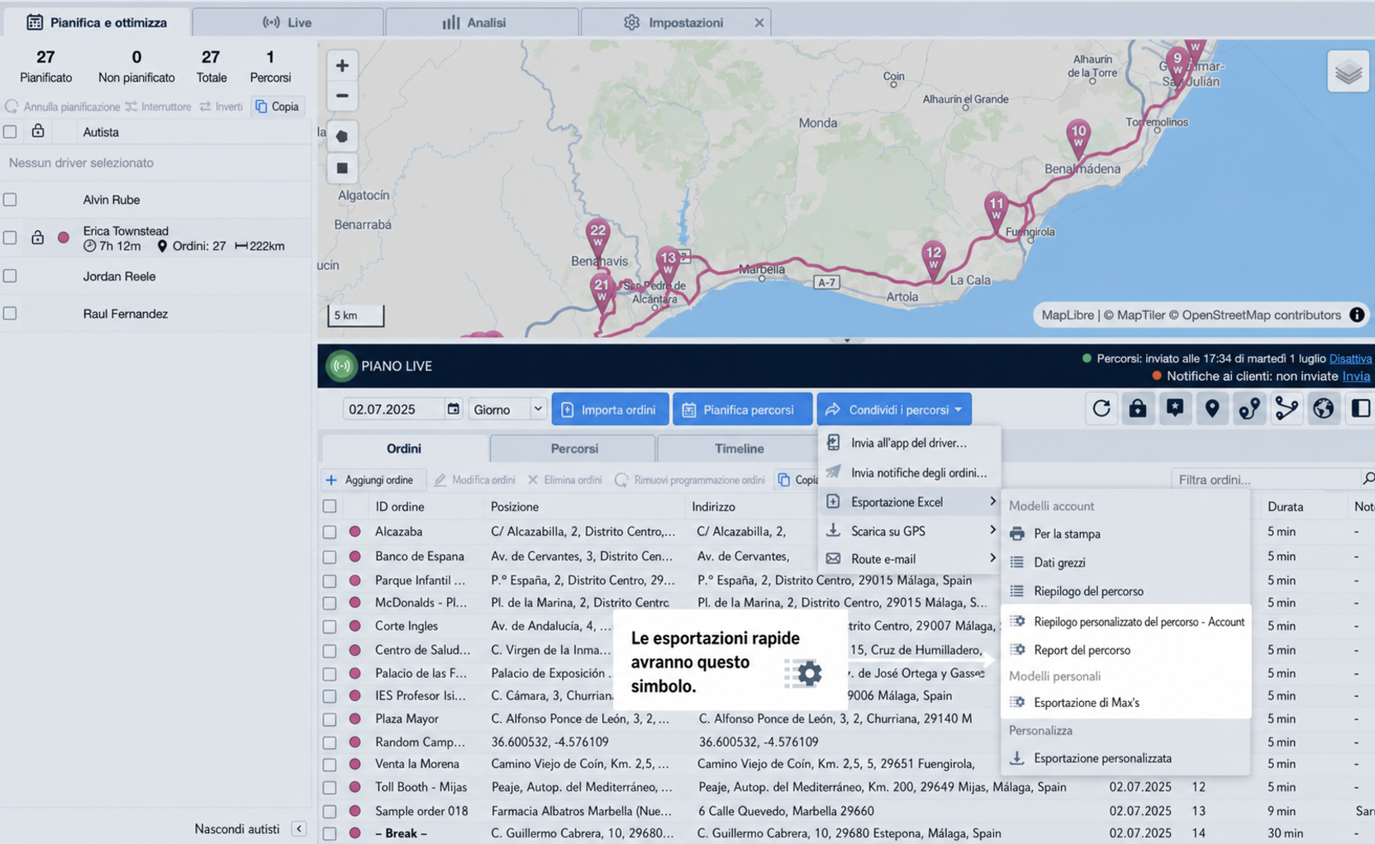Check the Jordan Reele driver checkbox

(10, 277)
